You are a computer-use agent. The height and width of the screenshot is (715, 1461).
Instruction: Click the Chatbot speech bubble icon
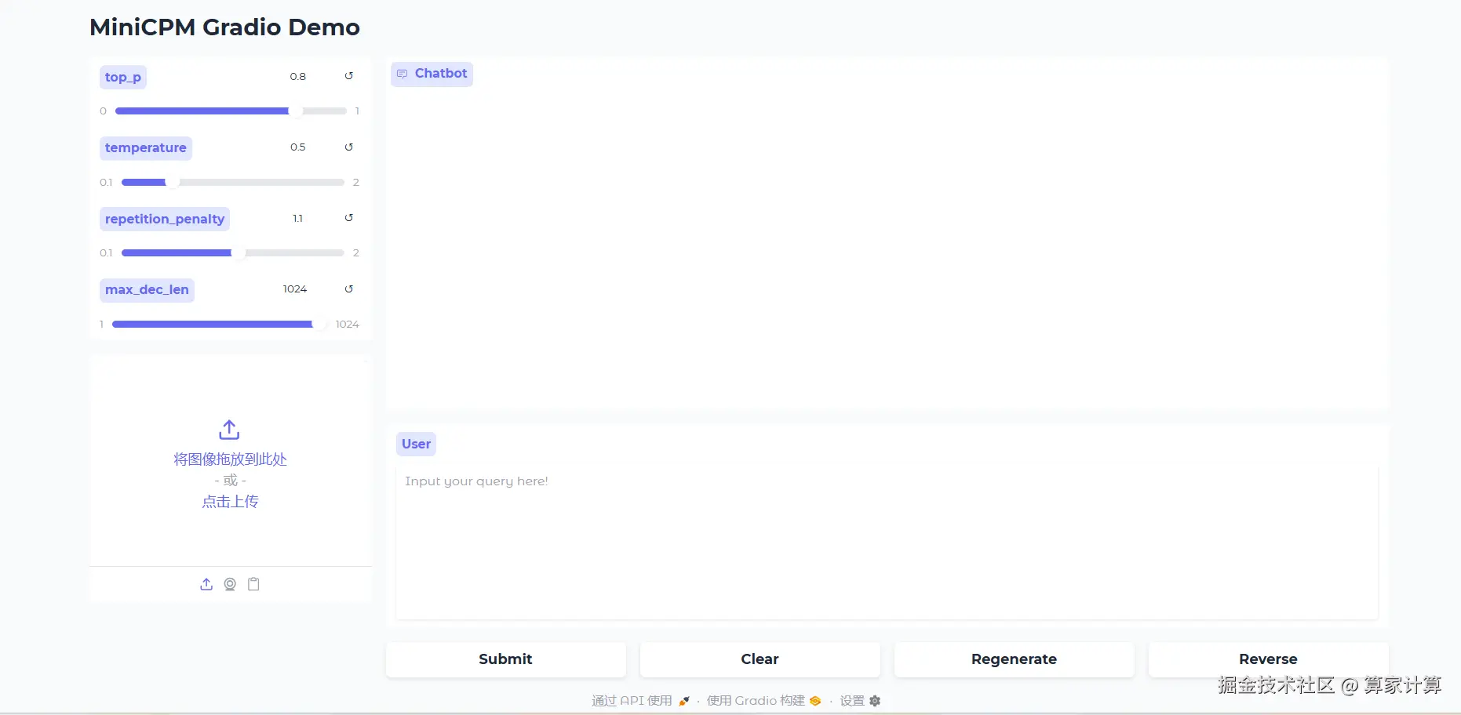[403, 74]
